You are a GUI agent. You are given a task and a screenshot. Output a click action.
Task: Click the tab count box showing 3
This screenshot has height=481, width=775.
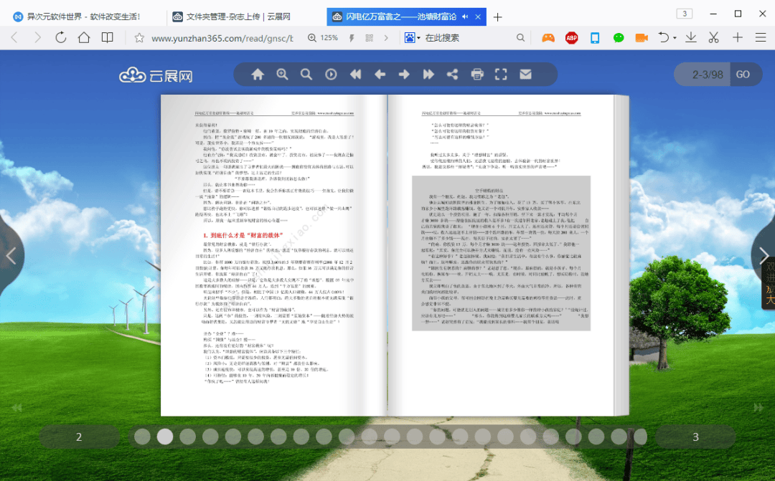tap(685, 14)
